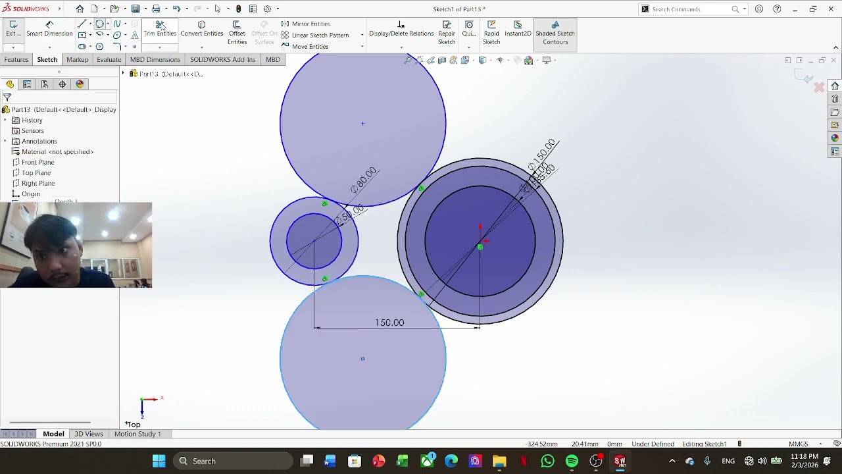Open the Options gear icon
Viewport: 842px width, 474px height.
268,9
